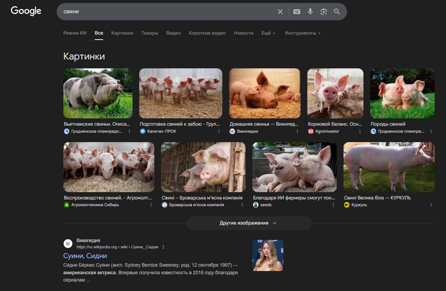This screenshot has width=446, height=291.
Task: Open three-dot menu for Sydney Sweeney Wikipedia result
Action: coord(163,247)
